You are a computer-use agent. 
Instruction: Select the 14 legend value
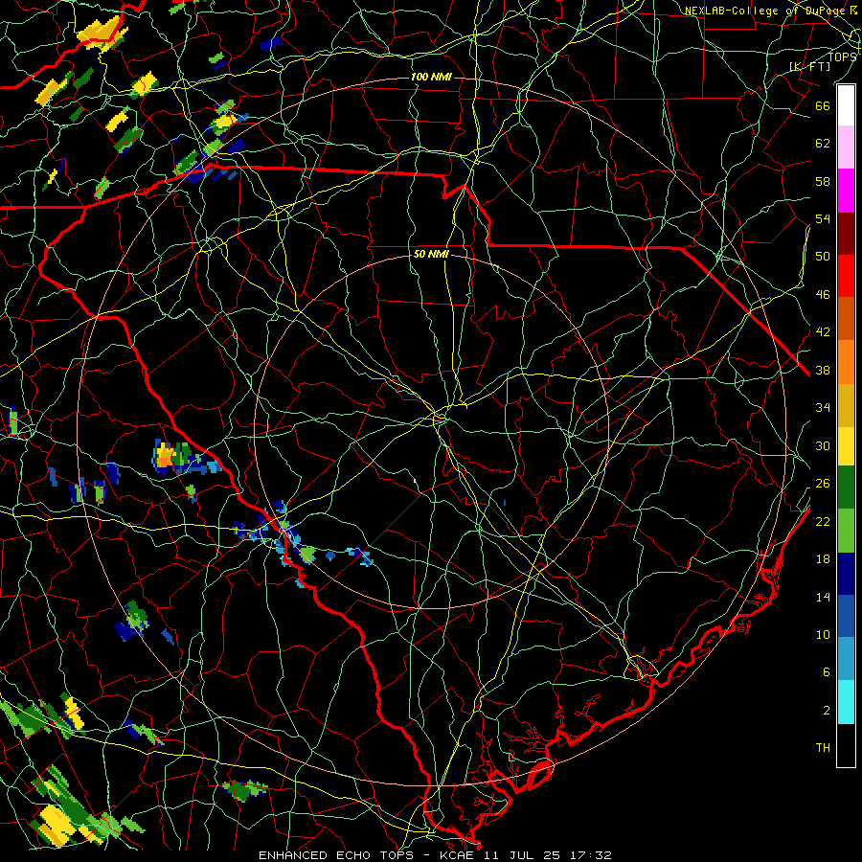coord(823,597)
